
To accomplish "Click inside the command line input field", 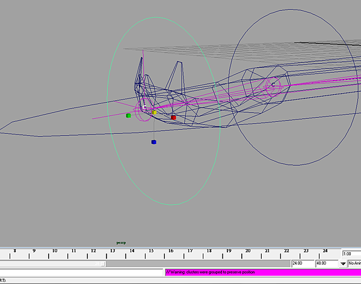I will (81, 272).
